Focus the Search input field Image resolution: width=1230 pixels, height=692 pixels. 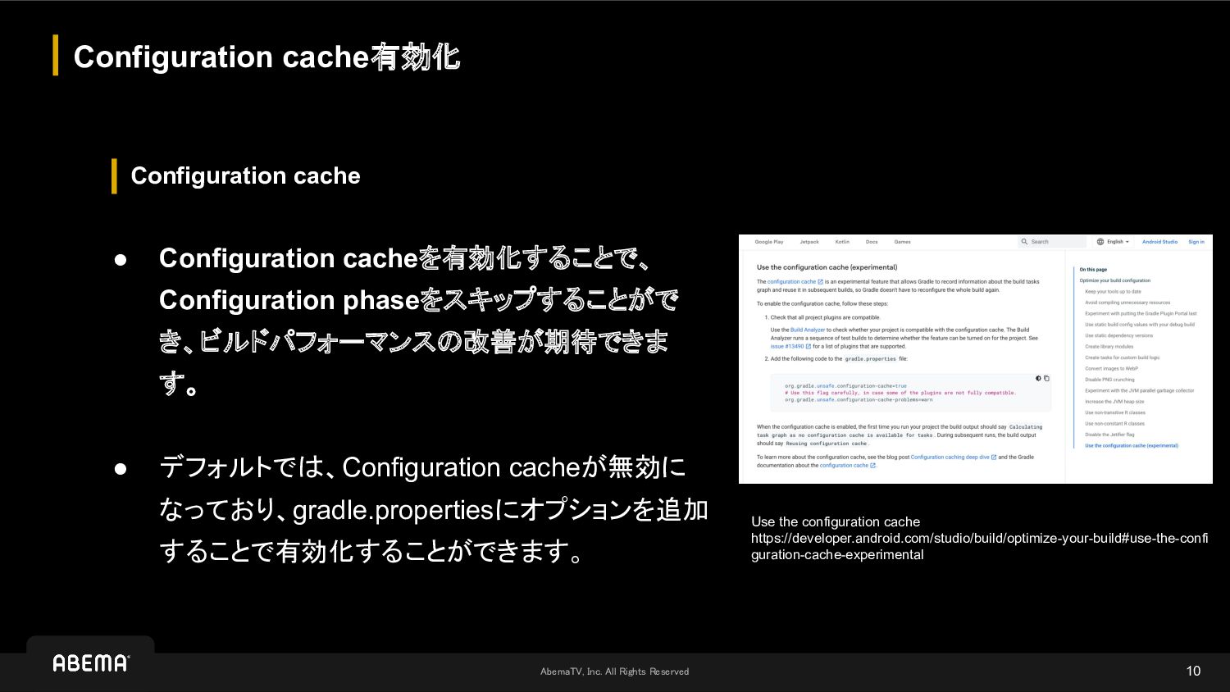pyautogui.click(x=1053, y=242)
